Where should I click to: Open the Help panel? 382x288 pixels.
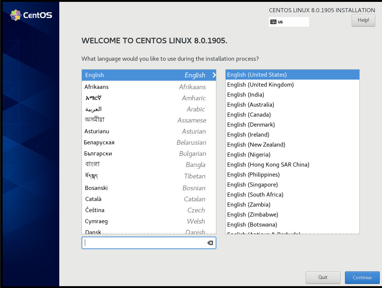coord(363,20)
